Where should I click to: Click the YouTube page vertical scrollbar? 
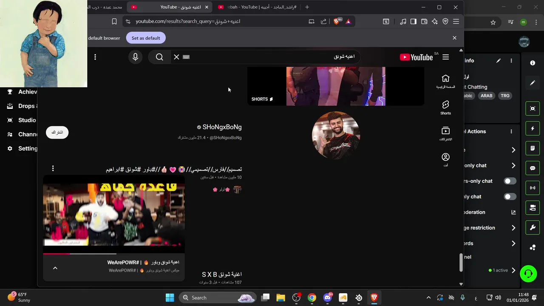point(461,263)
